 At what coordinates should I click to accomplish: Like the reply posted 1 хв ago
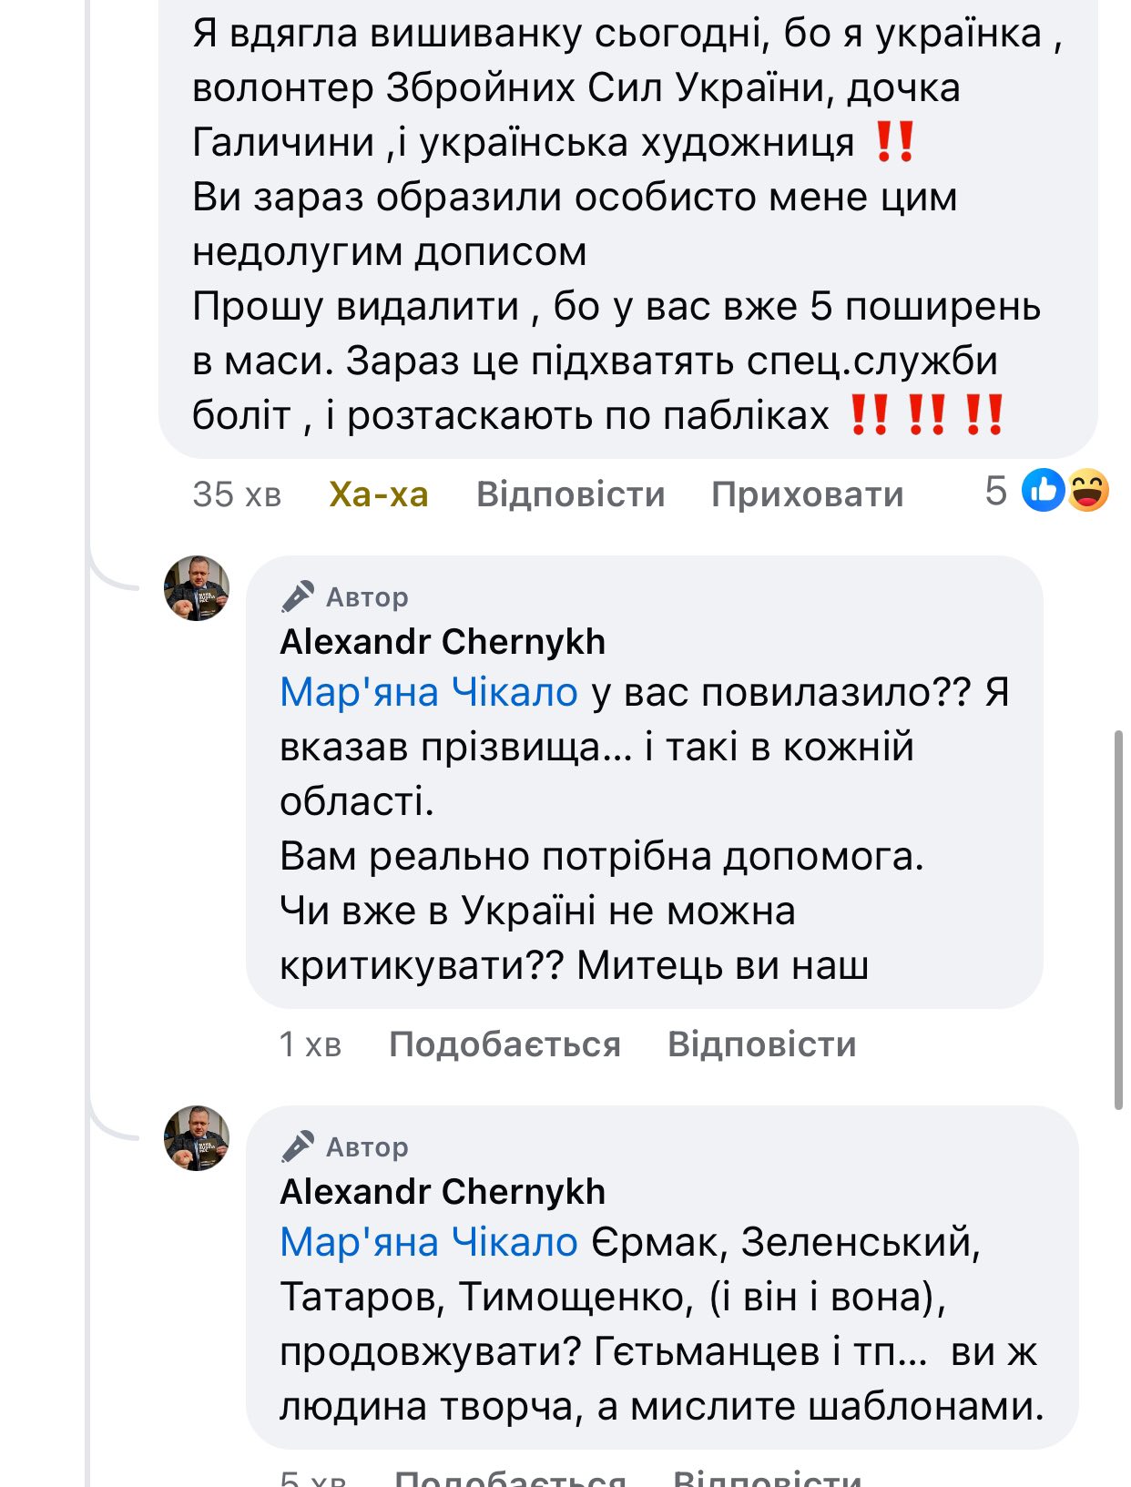pyautogui.click(x=504, y=1044)
